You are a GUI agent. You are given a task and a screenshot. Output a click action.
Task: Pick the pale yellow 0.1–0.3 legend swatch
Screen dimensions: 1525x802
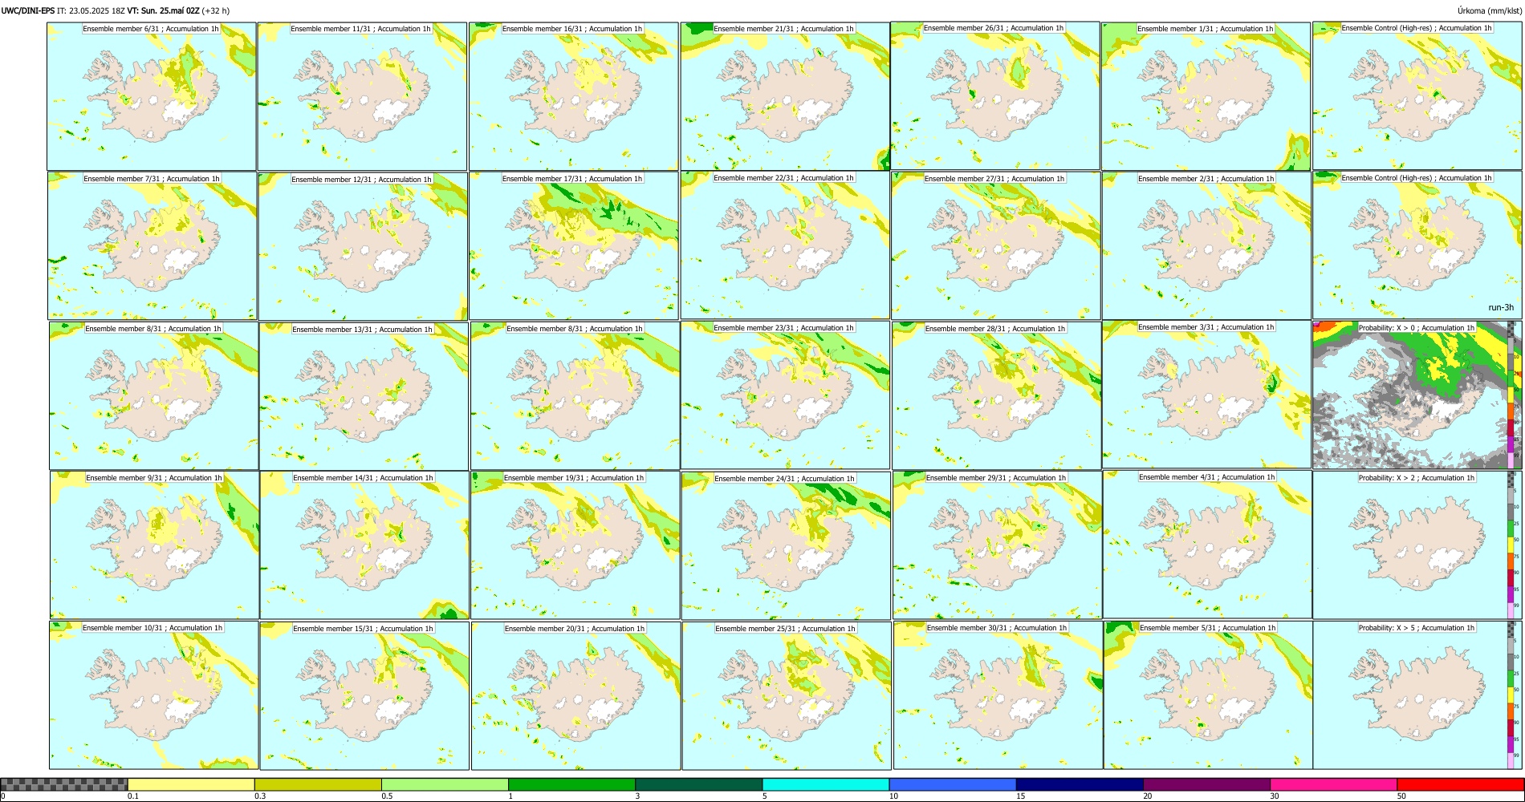pyautogui.click(x=191, y=784)
